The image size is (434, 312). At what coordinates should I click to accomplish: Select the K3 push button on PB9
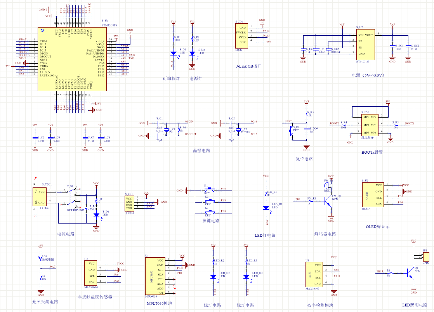click(210, 212)
